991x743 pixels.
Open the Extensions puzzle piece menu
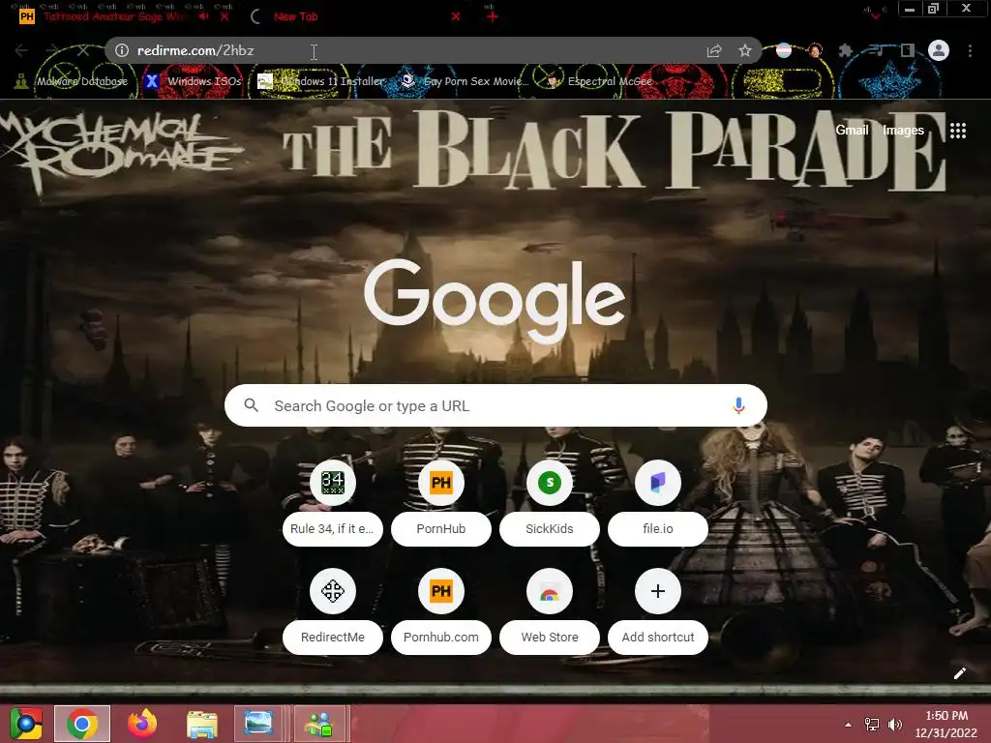[846, 50]
